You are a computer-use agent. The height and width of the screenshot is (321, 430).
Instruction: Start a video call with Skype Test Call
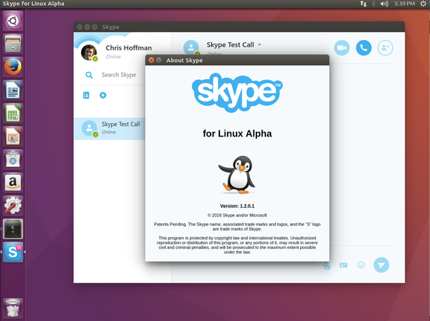(x=342, y=47)
